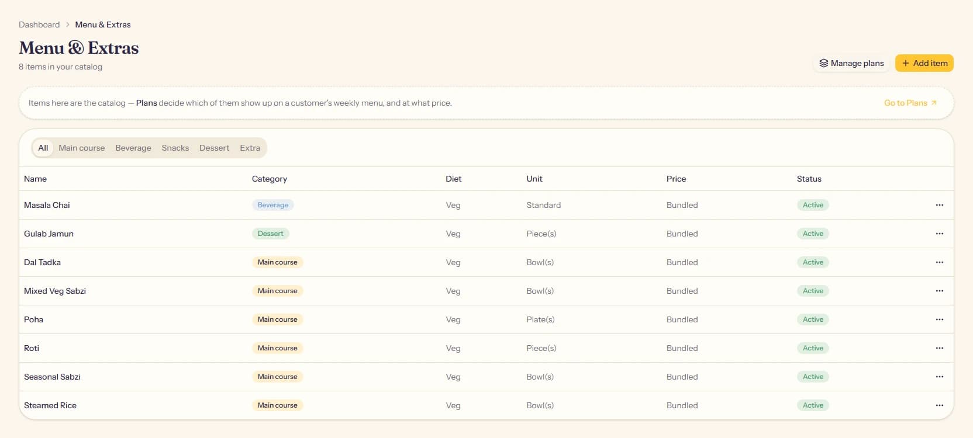Click the Diet column header
This screenshot has height=438, width=973.
click(x=454, y=179)
